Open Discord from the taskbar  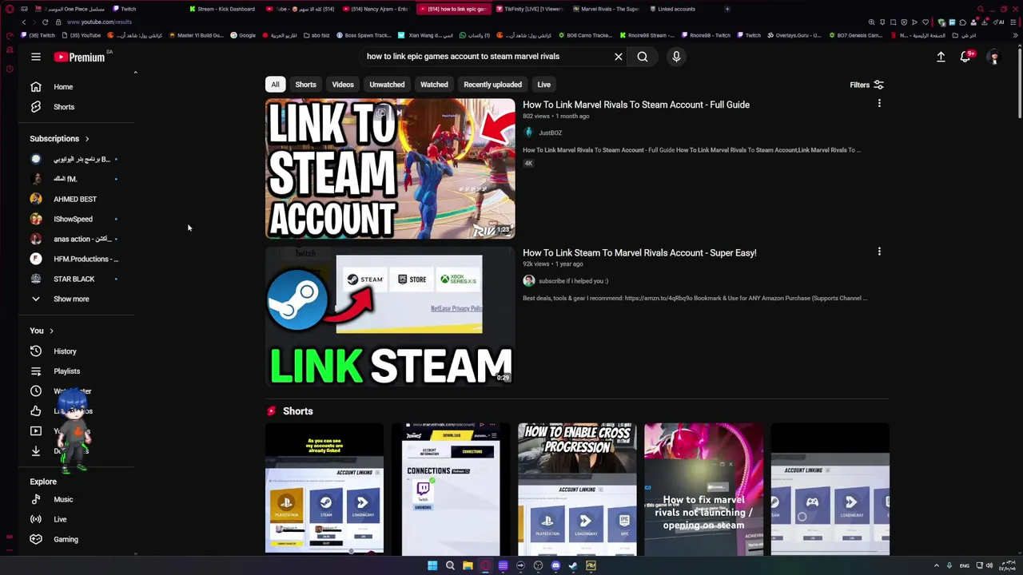[555, 566]
